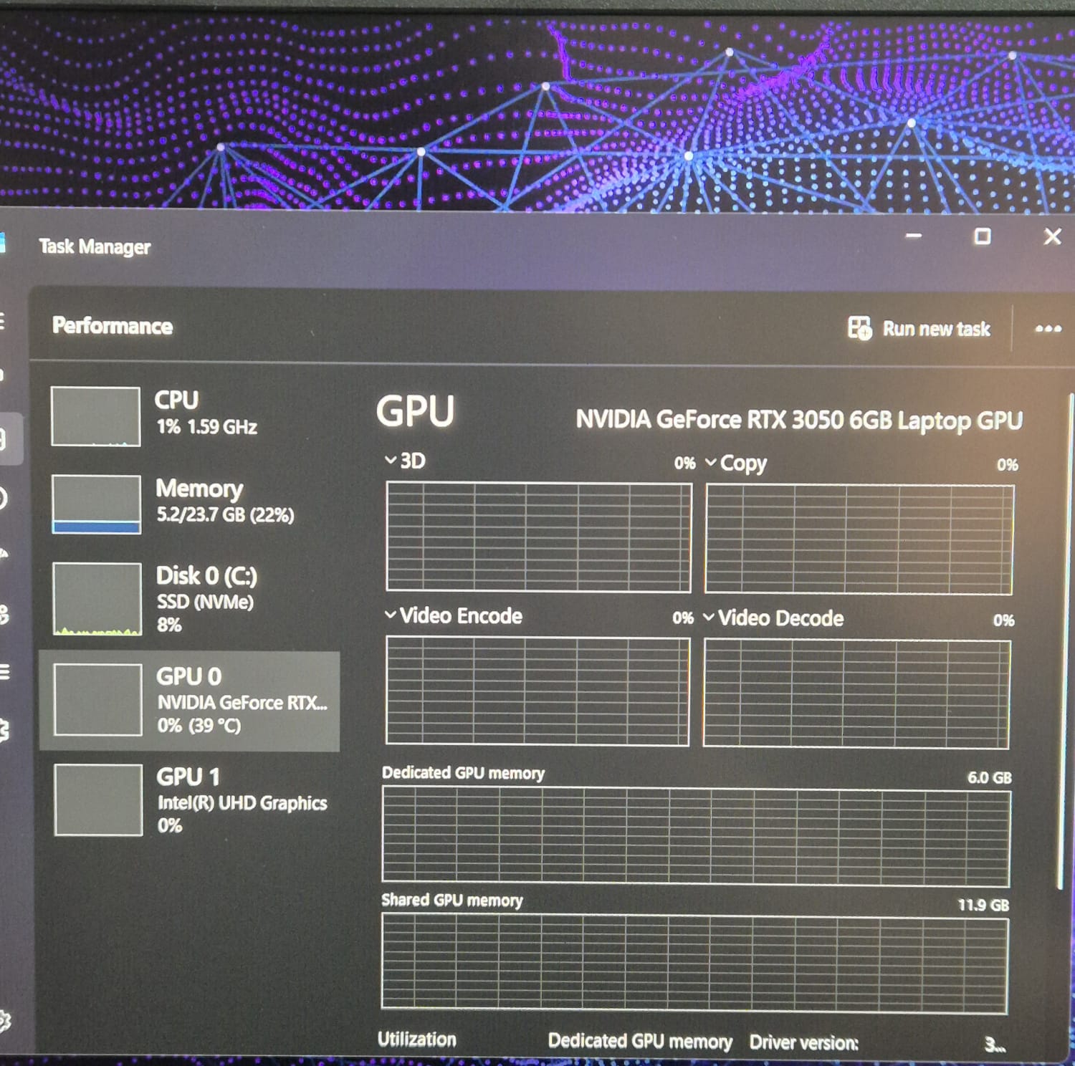Open the Users page from sidebar
This screenshot has width=1075, height=1066.
(x=4, y=614)
